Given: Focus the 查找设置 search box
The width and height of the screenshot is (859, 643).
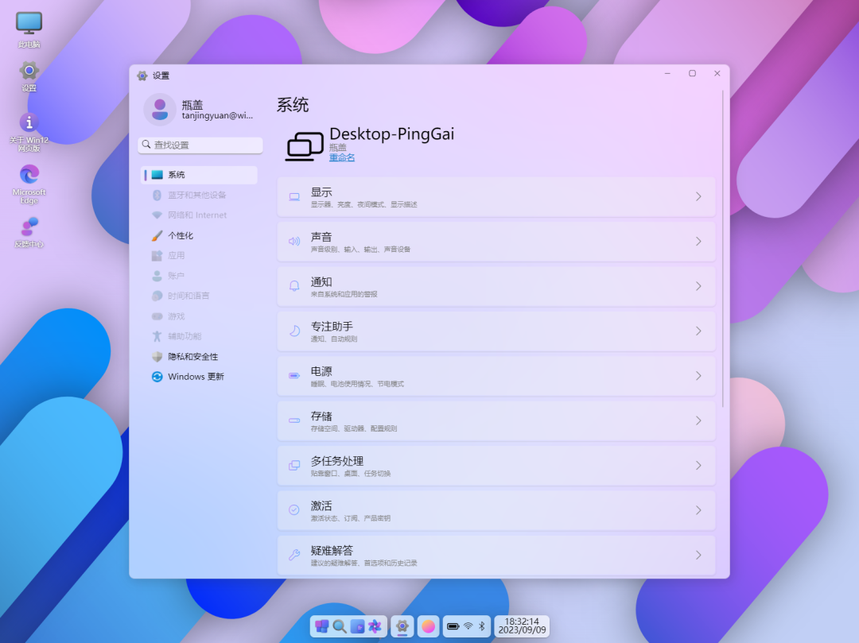Looking at the screenshot, I should [x=200, y=145].
